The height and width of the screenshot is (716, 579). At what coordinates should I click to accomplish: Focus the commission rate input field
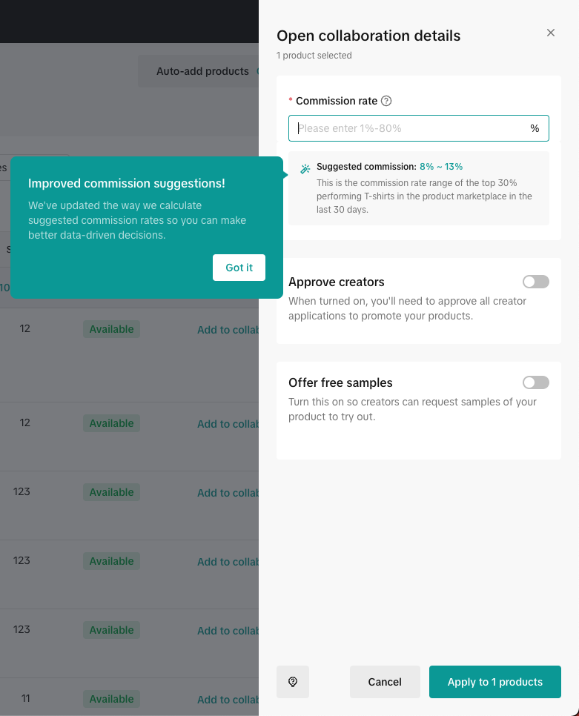pyautogui.click(x=408, y=128)
